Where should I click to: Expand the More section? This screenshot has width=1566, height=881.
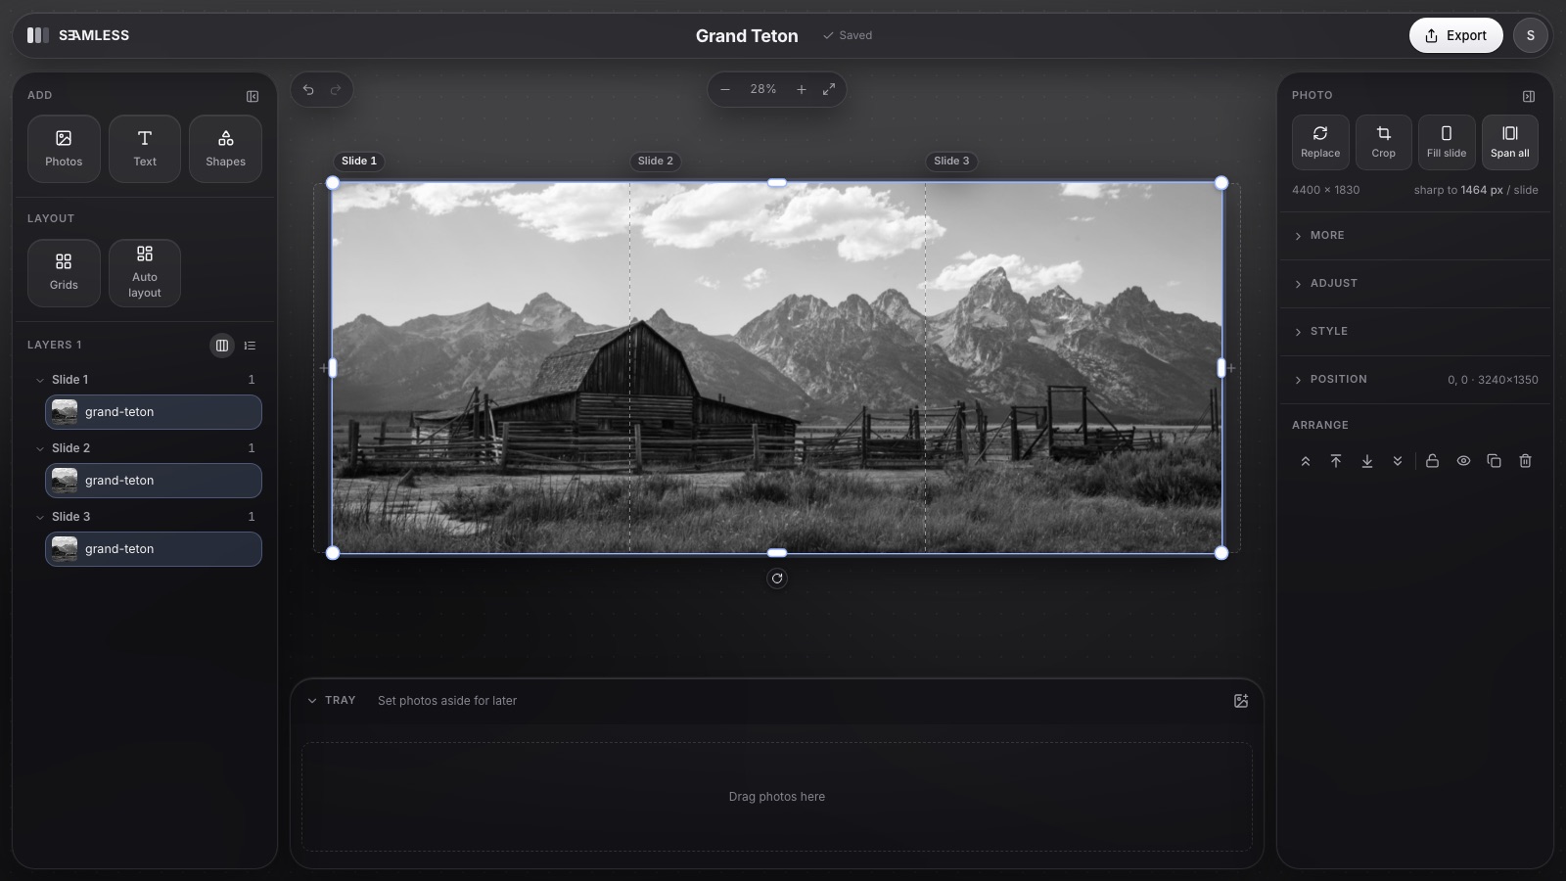(1415, 236)
